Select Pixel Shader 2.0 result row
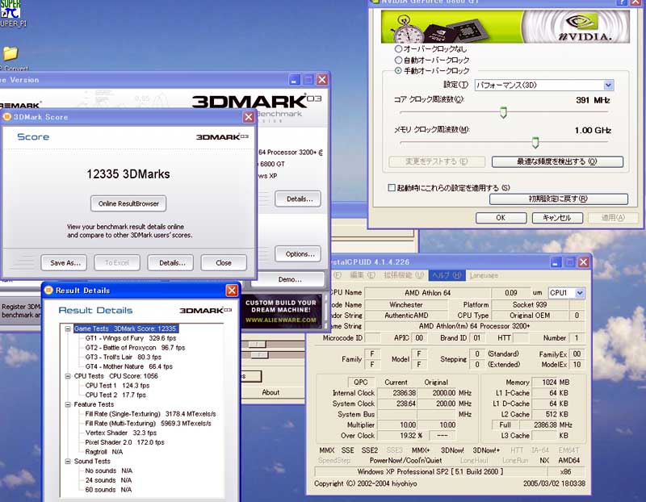Screen dimensions: 646x502 125,442
